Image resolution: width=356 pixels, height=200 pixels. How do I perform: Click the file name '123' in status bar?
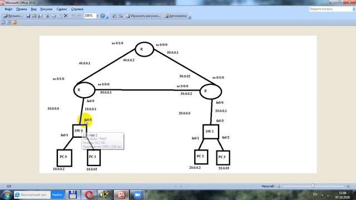pos(9,186)
